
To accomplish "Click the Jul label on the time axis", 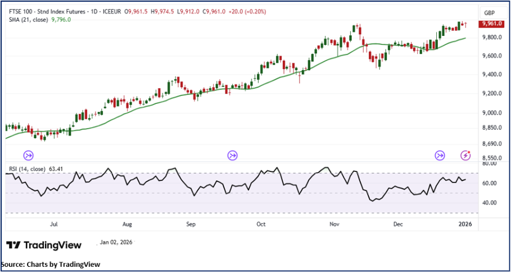I will click(54, 225).
